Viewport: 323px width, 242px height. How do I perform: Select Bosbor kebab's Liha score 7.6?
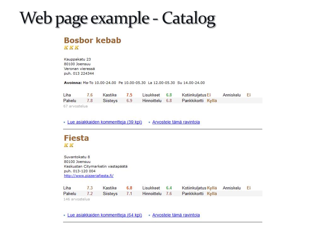pyautogui.click(x=90, y=95)
